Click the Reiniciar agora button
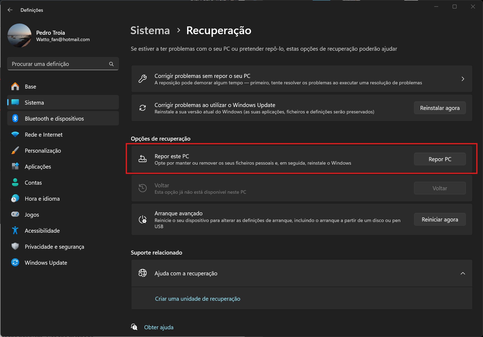The width and height of the screenshot is (483, 337). point(440,219)
